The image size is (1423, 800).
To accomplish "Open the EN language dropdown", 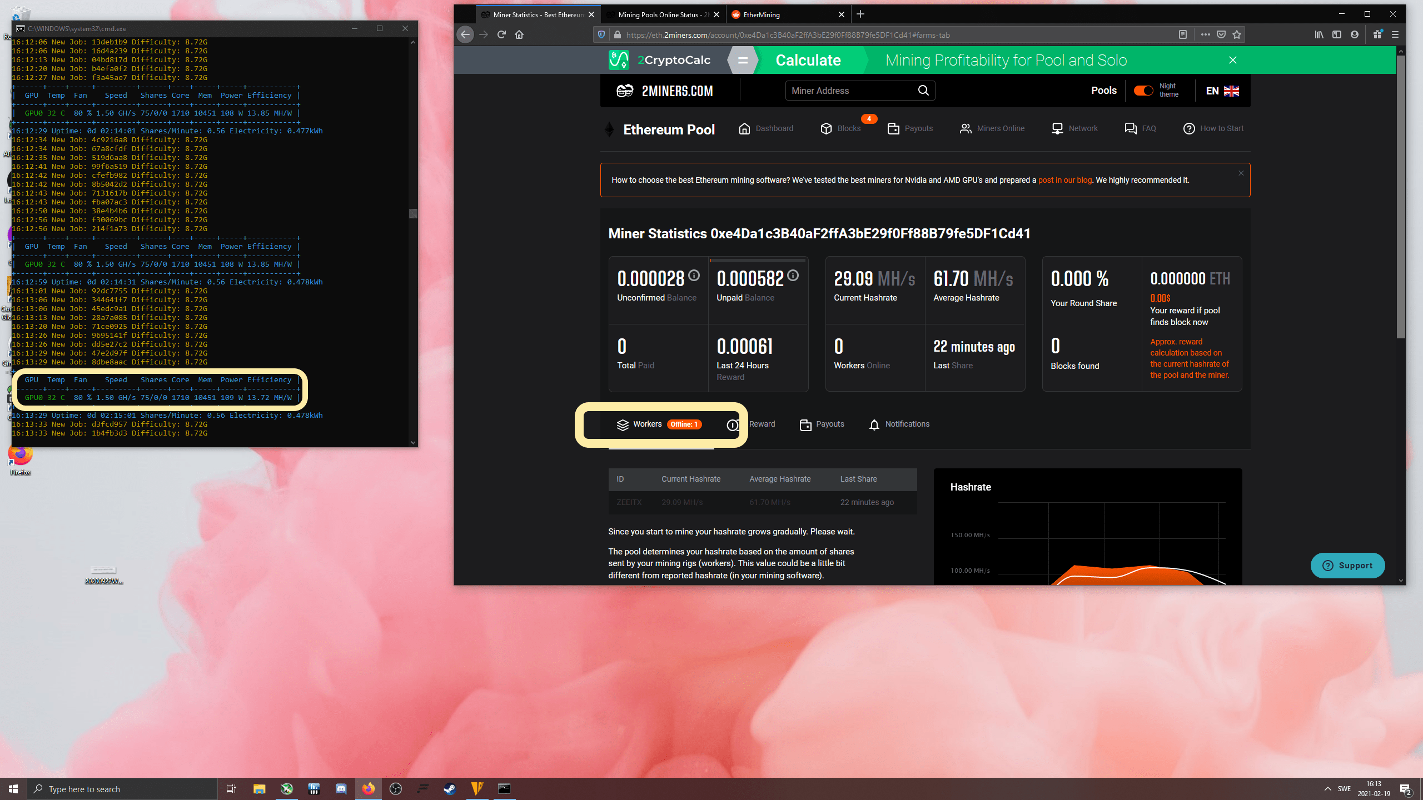I will tap(1221, 91).
